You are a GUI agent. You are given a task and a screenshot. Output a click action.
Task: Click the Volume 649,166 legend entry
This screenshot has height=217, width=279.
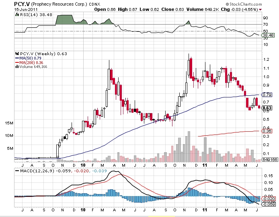click(x=33, y=67)
